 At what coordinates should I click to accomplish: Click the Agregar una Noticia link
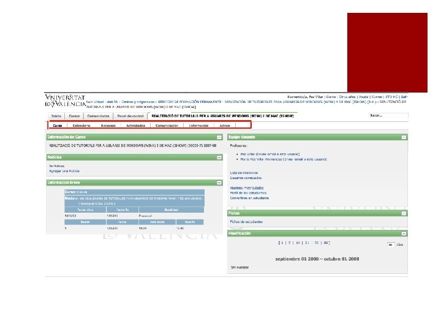coord(64,171)
